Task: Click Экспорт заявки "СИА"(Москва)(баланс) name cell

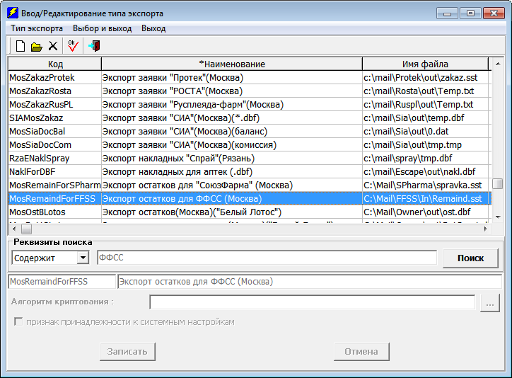Action: [x=232, y=132]
